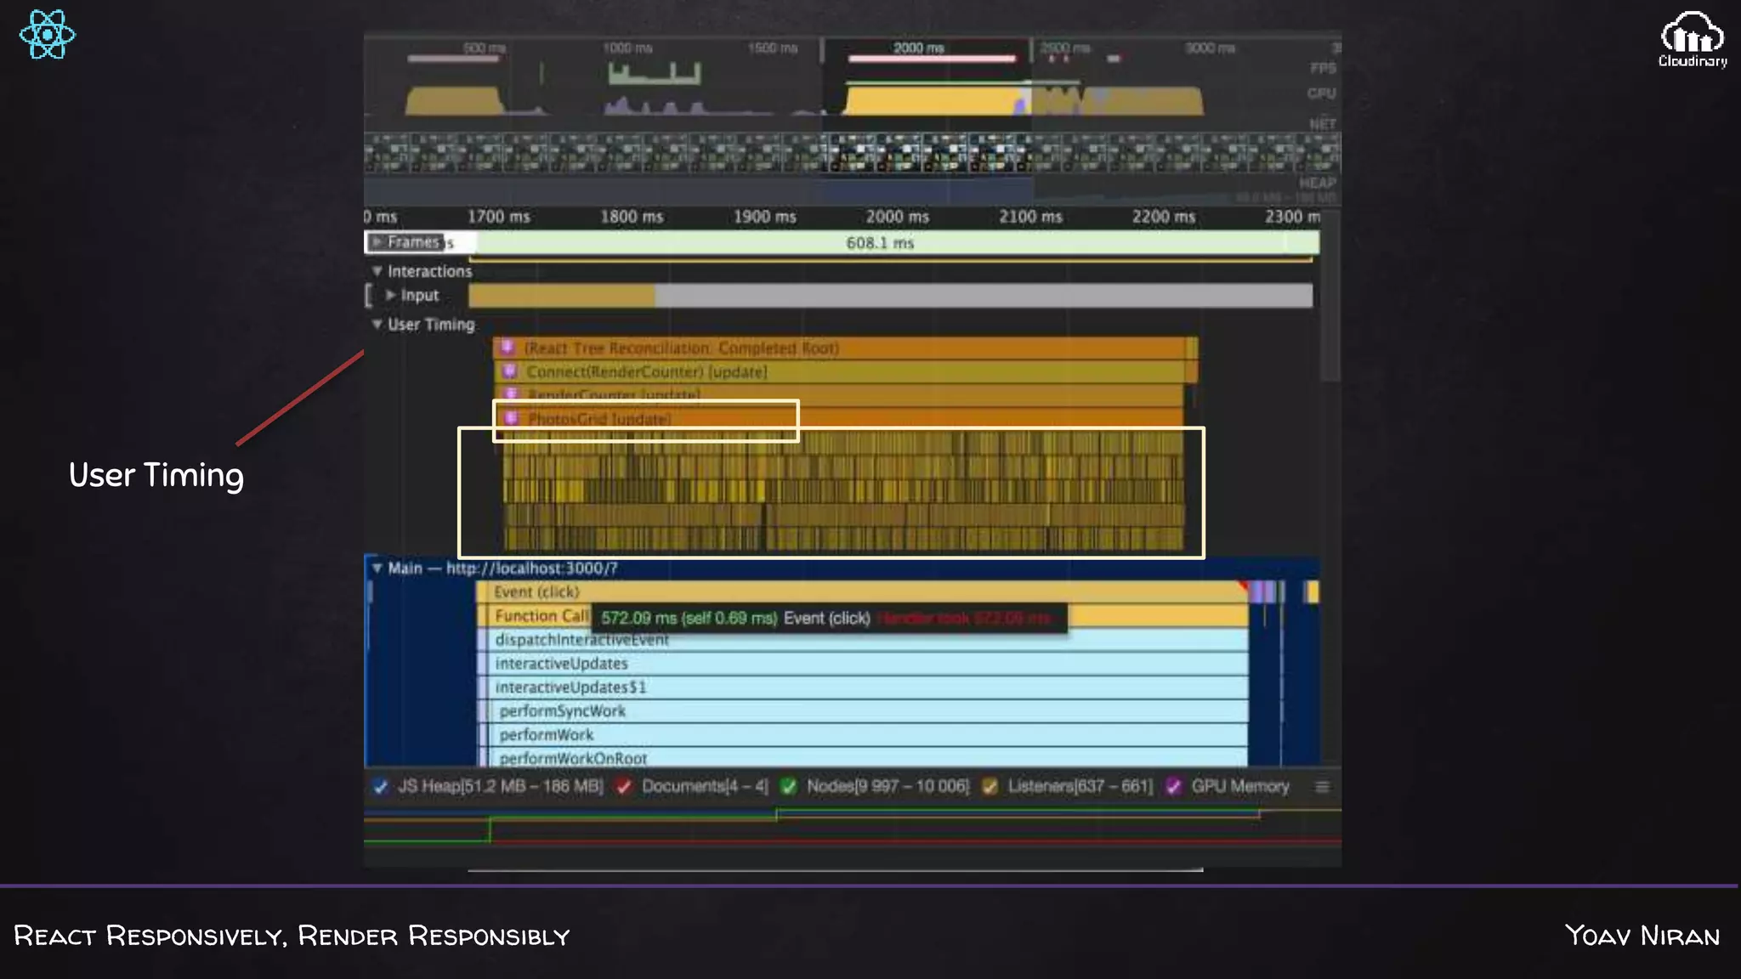Click the Yoav Niran footer text

[1642, 936]
